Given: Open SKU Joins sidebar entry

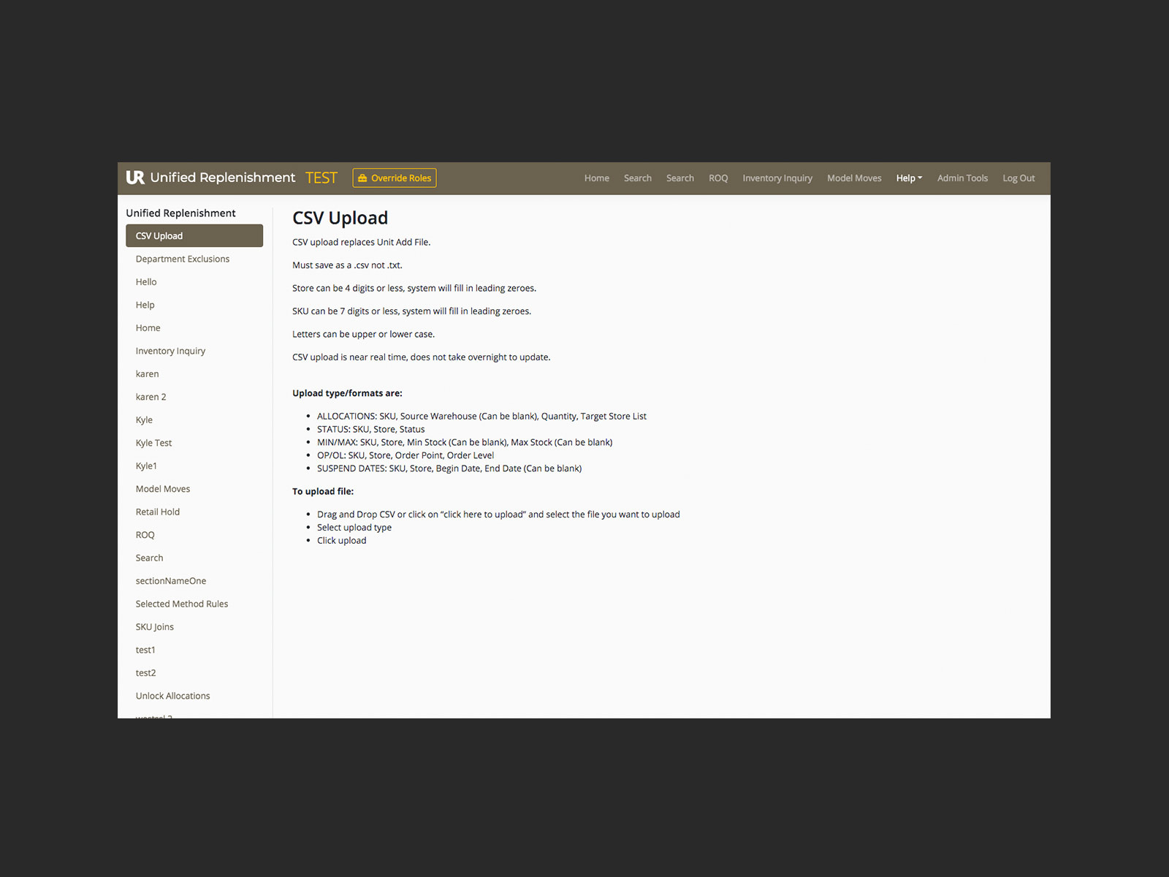Looking at the screenshot, I should point(155,627).
